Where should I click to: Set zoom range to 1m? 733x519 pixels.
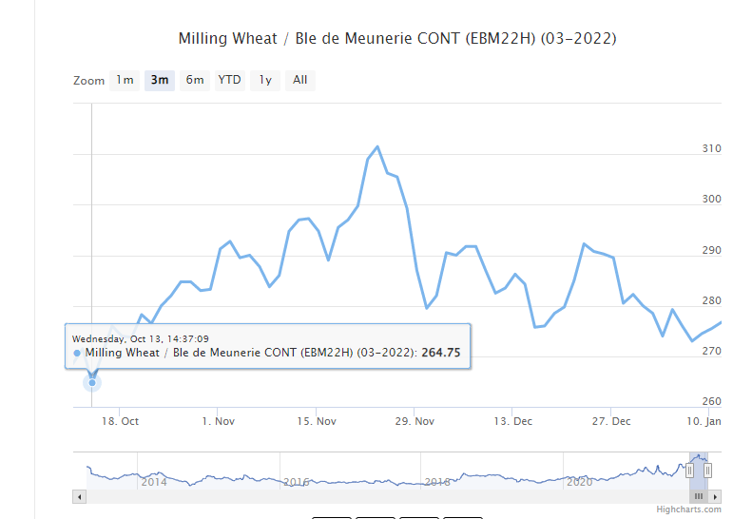(x=125, y=80)
